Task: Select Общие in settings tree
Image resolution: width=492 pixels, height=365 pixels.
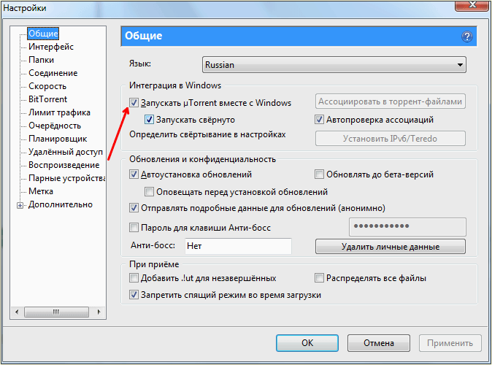Action: pos(43,34)
